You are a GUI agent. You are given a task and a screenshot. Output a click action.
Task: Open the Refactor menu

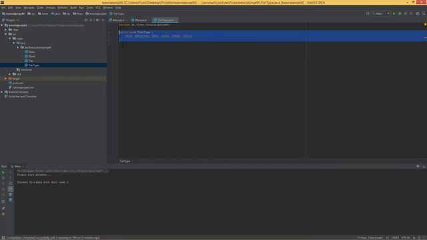pyautogui.click(x=63, y=7)
